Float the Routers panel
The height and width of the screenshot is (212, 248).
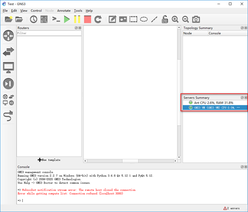76,28
